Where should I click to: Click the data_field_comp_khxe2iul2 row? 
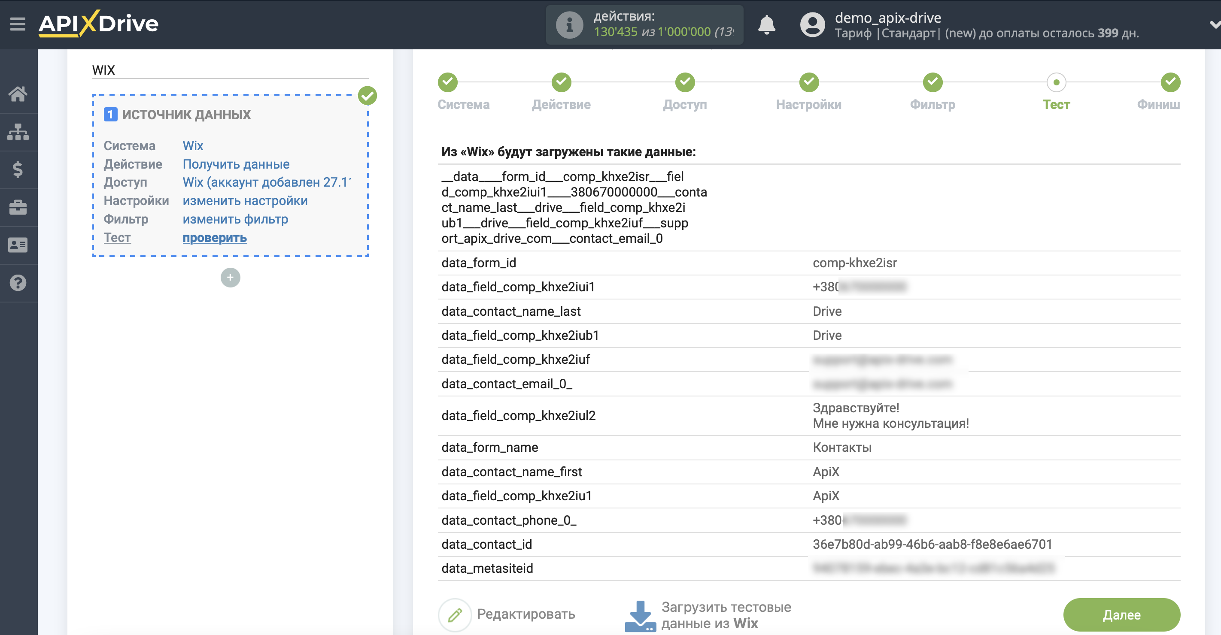tap(808, 415)
